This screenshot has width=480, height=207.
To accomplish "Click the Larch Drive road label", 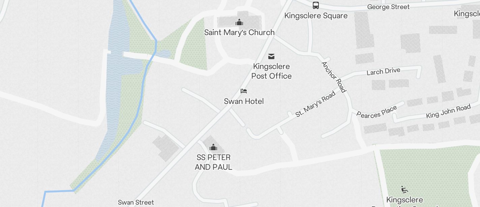I will 383,71.
